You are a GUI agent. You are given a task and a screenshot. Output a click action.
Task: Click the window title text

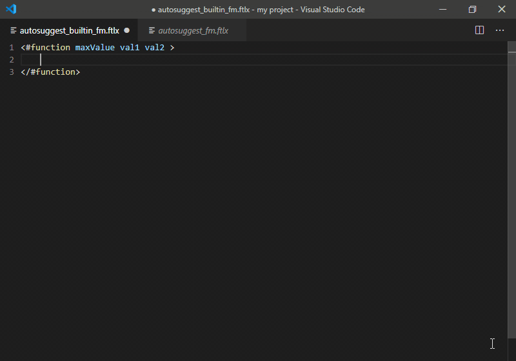tap(258, 10)
